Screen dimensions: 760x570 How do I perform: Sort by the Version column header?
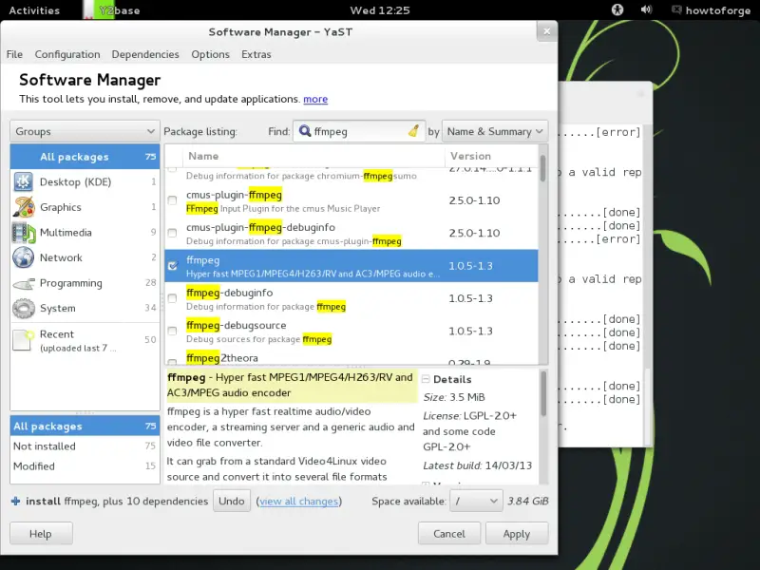click(x=491, y=156)
